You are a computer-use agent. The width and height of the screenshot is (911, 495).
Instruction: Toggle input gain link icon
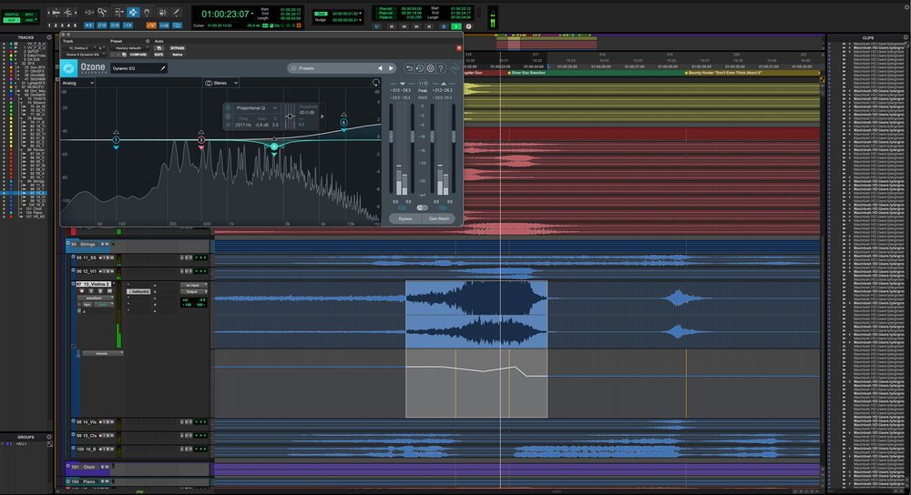click(x=402, y=207)
